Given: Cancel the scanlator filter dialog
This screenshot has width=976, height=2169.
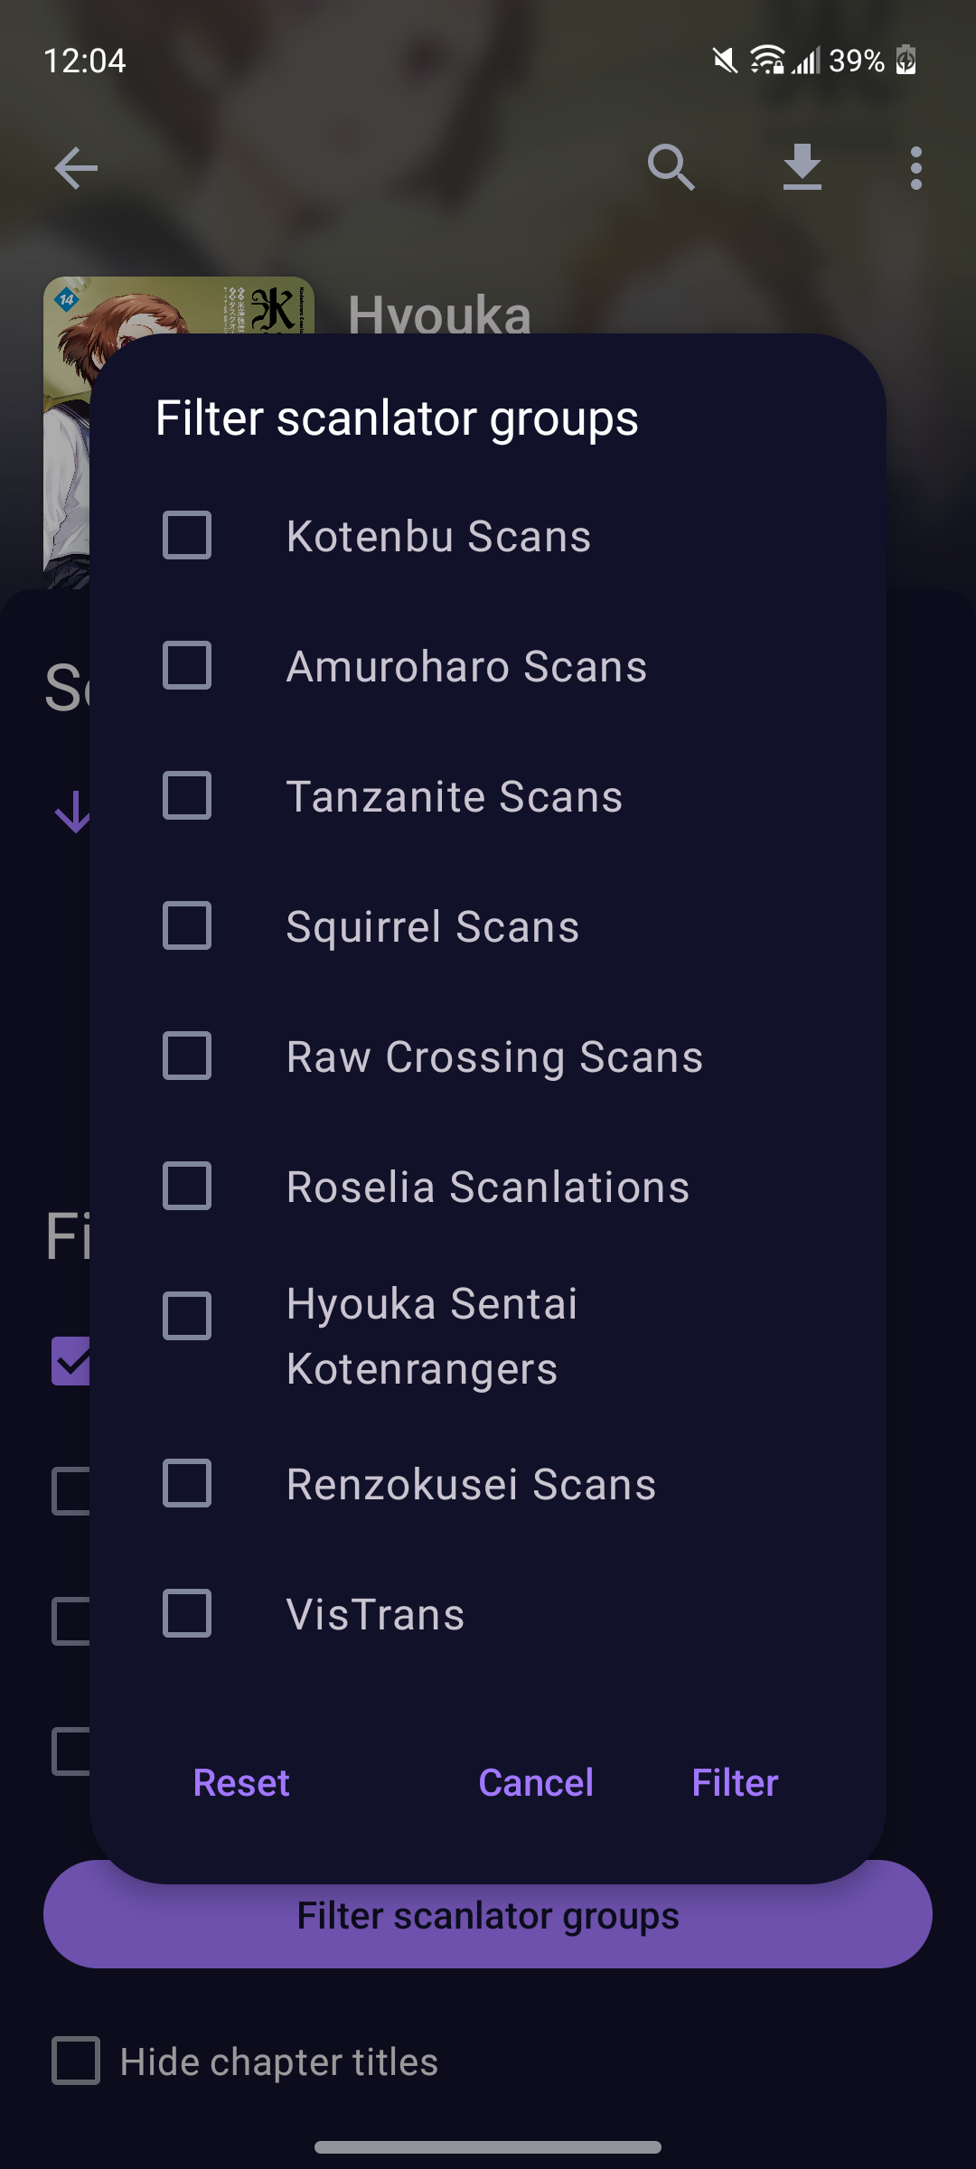Looking at the screenshot, I should (x=535, y=1782).
